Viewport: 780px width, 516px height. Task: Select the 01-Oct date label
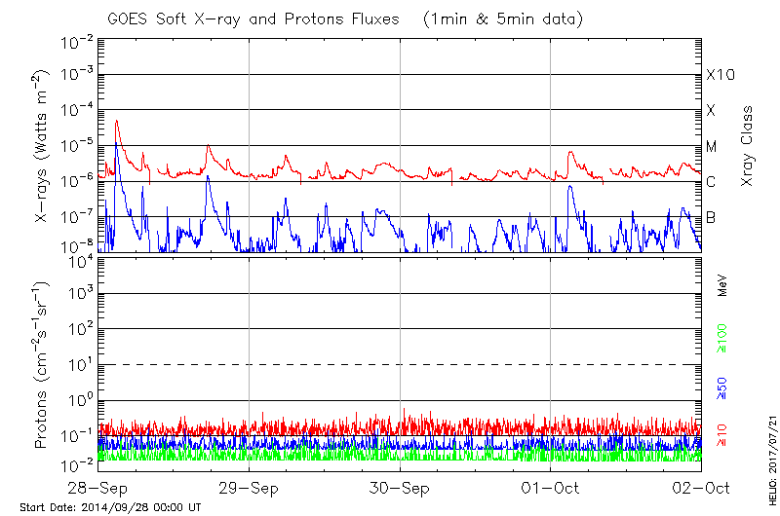pos(551,487)
